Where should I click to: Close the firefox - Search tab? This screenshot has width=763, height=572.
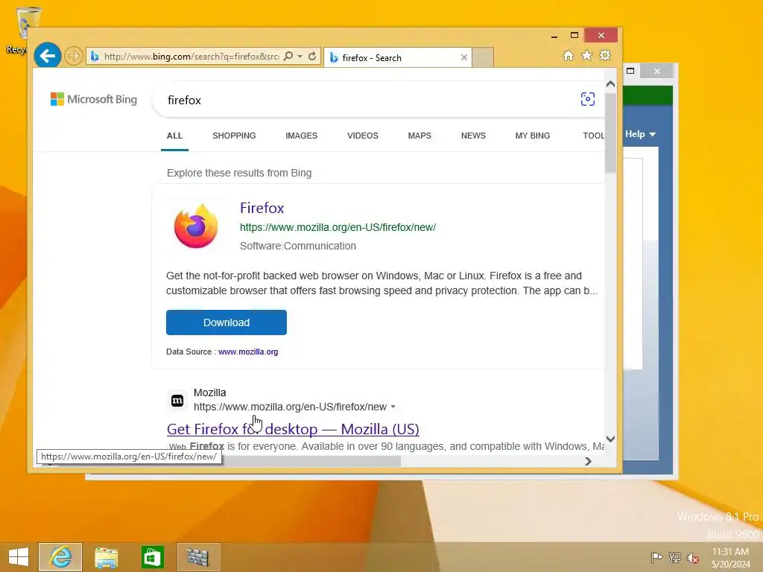pyautogui.click(x=463, y=57)
